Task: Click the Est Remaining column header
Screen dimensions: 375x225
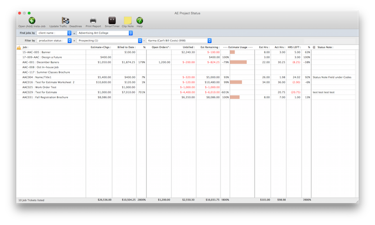Action: (210, 47)
